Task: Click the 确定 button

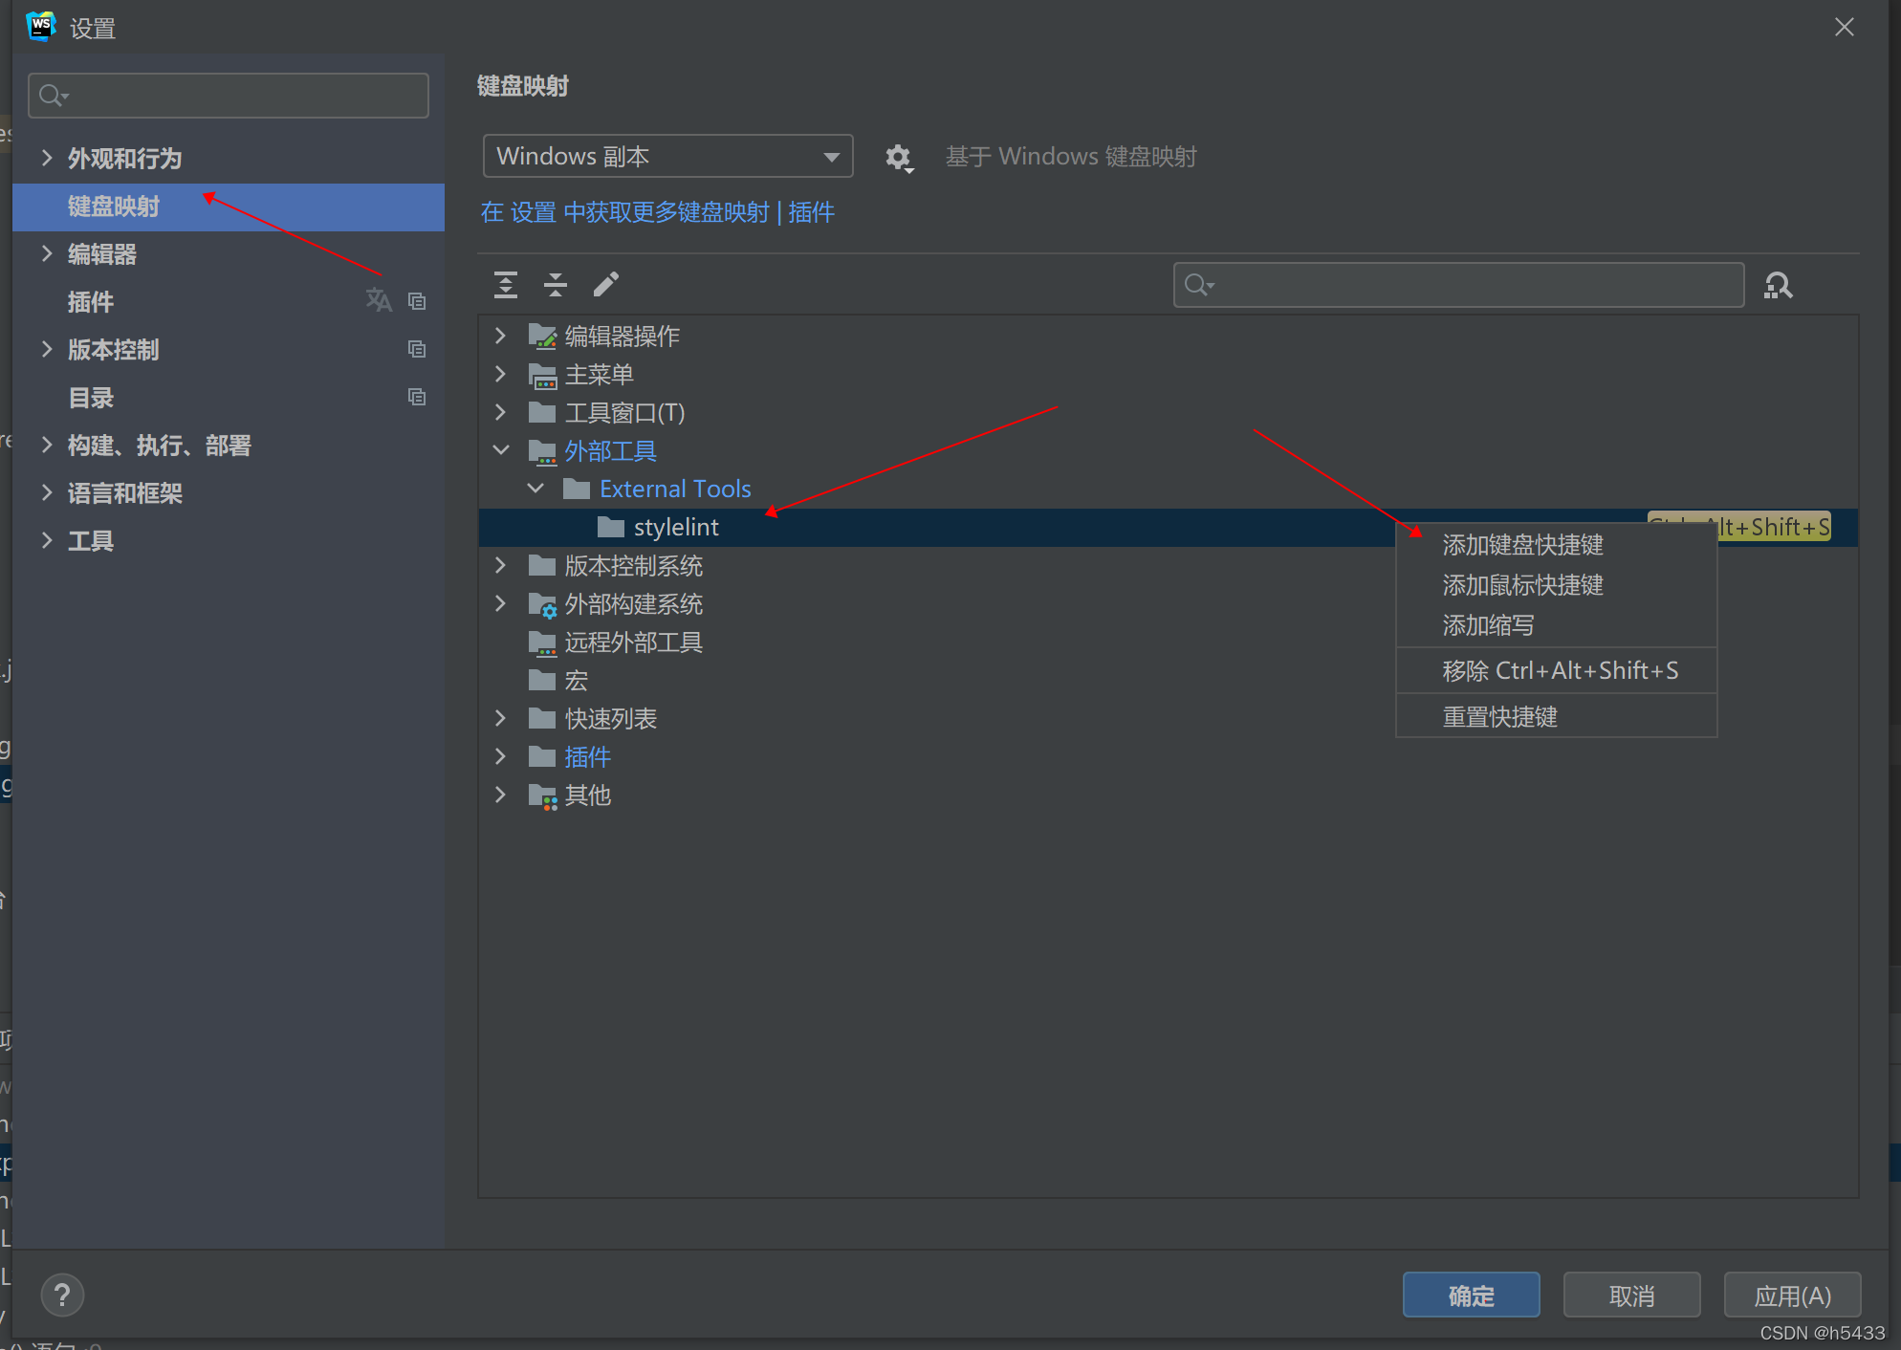Action: 1471,1296
